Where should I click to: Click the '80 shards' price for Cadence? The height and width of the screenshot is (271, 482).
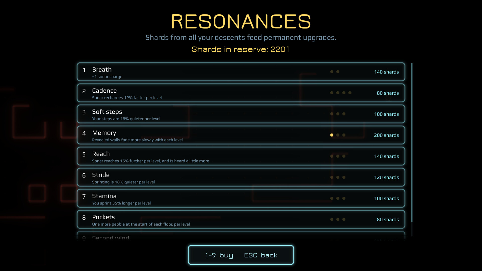(388, 93)
